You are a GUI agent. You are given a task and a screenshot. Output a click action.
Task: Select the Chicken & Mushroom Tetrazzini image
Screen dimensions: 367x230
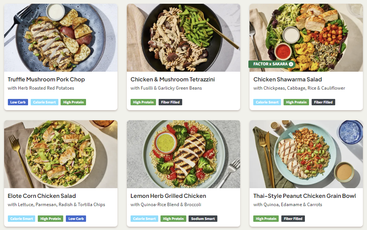pos(183,38)
